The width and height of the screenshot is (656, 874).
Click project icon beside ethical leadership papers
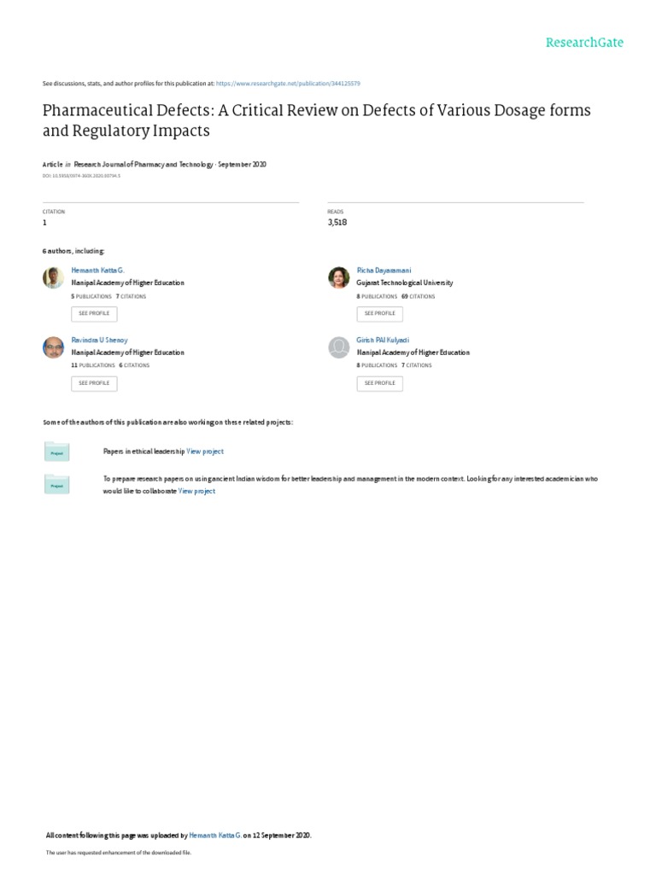point(56,452)
